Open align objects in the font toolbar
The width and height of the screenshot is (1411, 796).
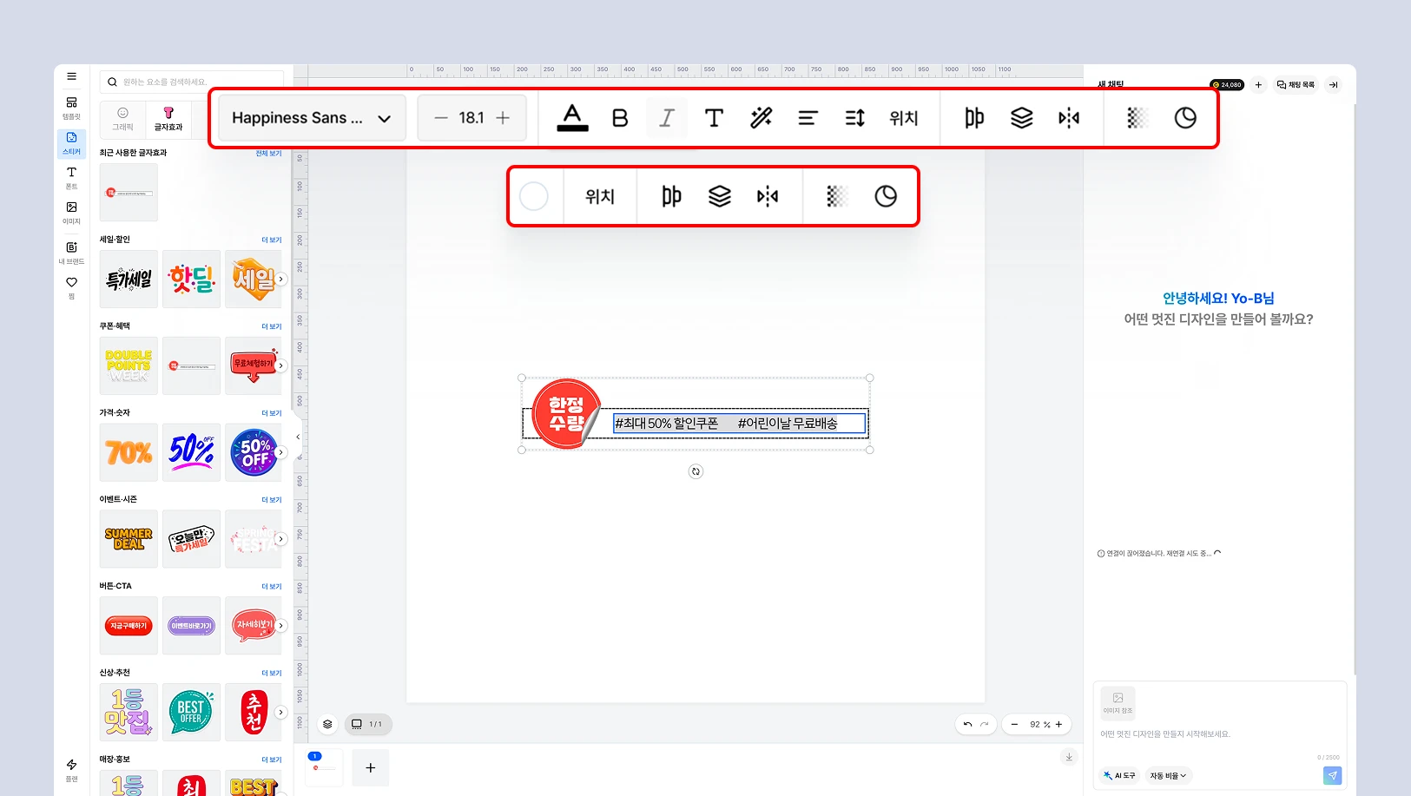click(x=974, y=118)
